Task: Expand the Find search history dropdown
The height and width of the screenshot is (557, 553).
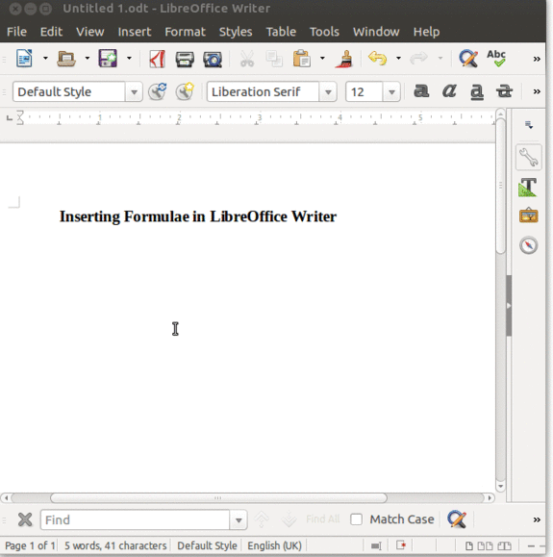Action: click(239, 520)
